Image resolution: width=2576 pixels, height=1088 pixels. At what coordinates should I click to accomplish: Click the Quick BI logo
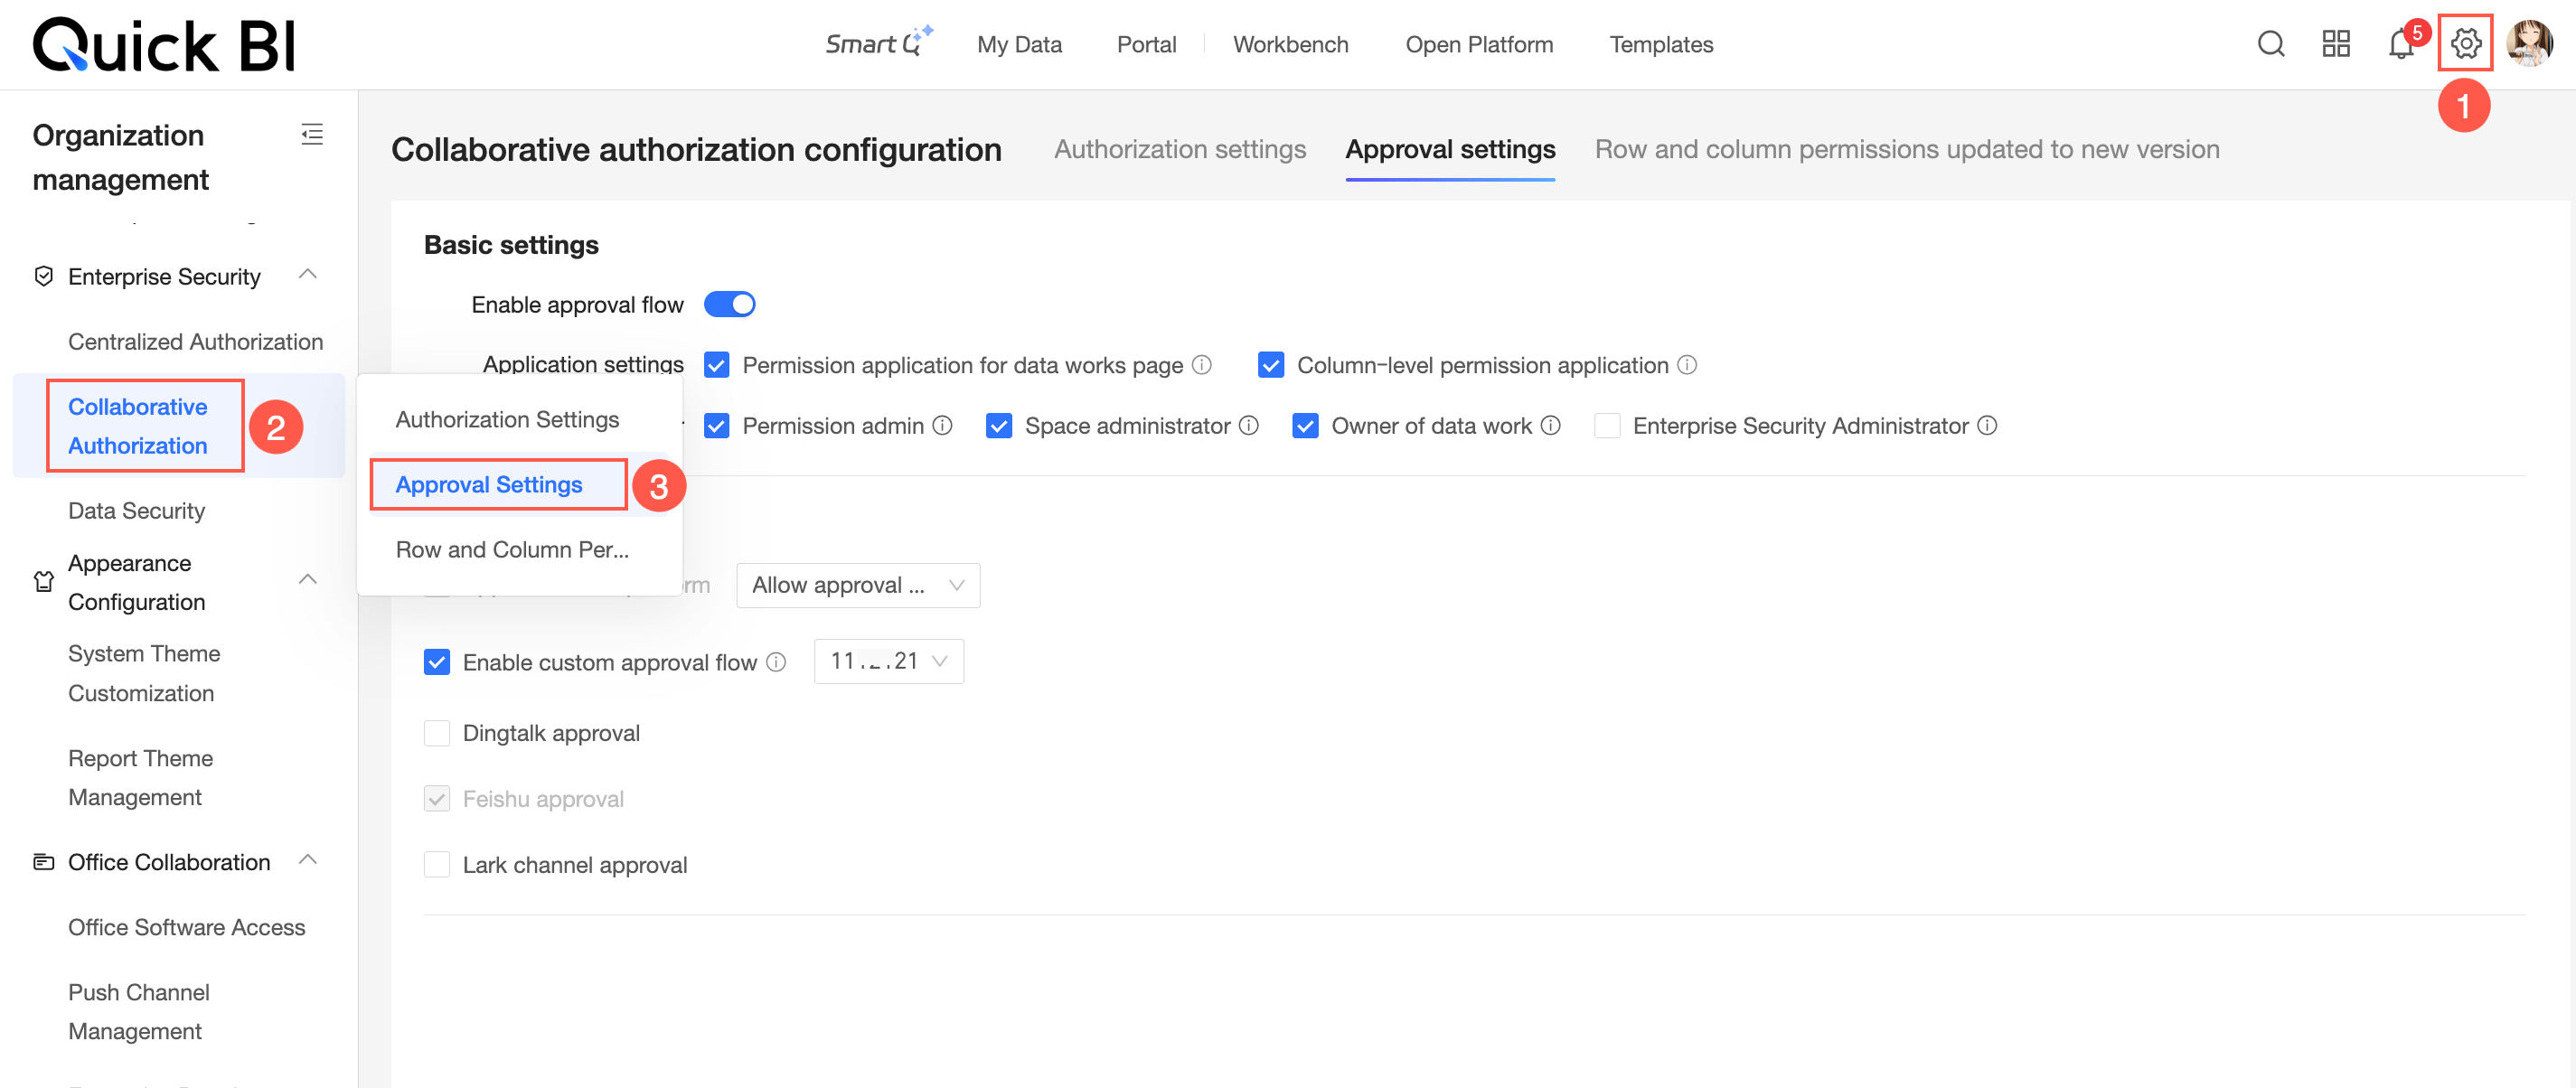pos(164,44)
